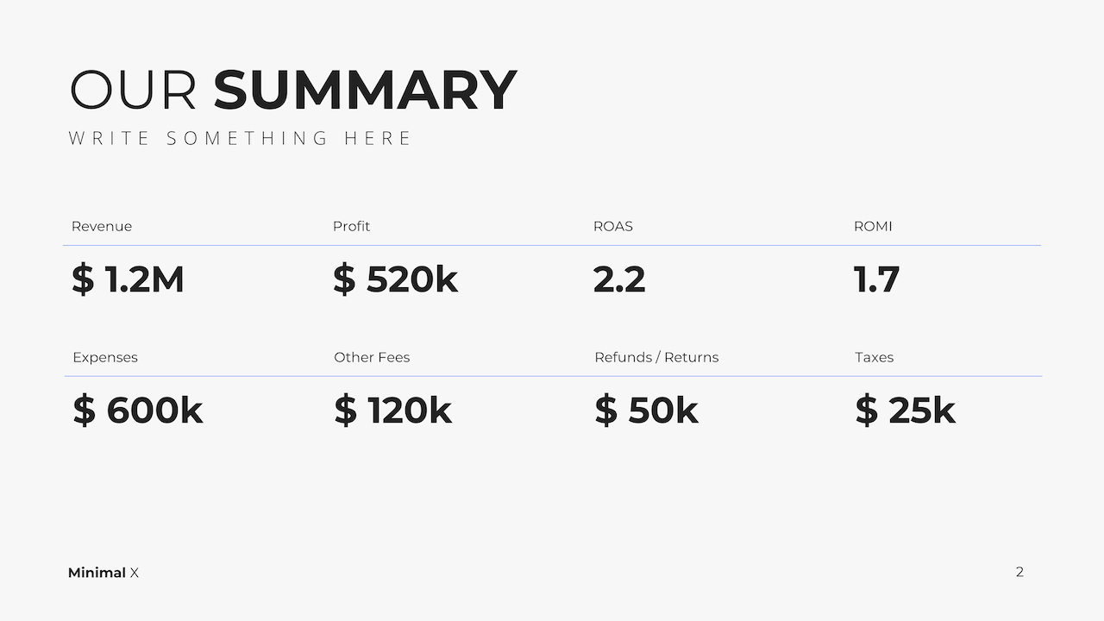Select the Expenses label
This screenshot has width=1104, height=621.
105,357
